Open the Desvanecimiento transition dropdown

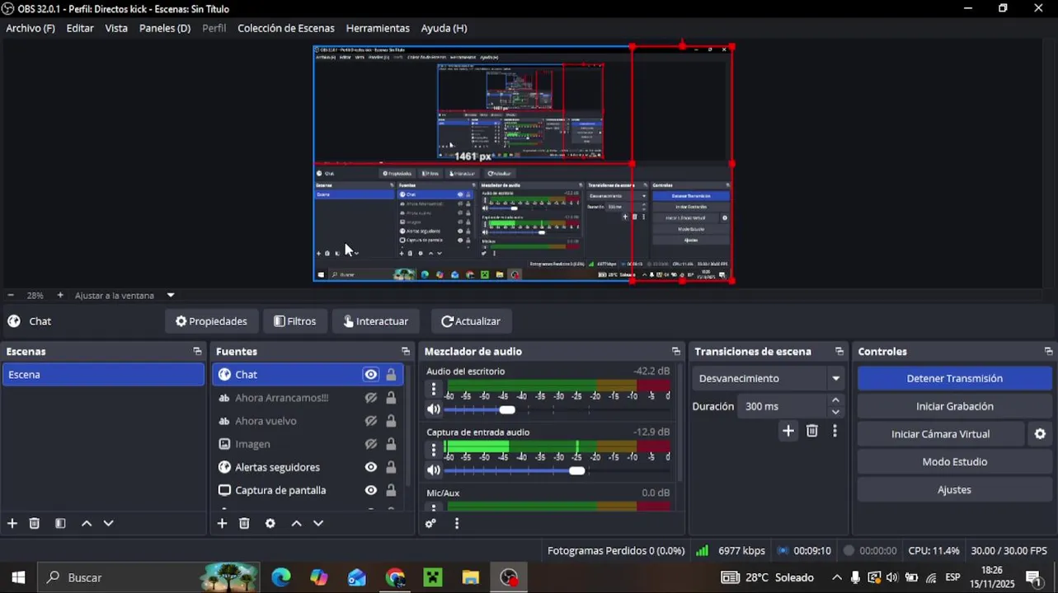click(769, 379)
